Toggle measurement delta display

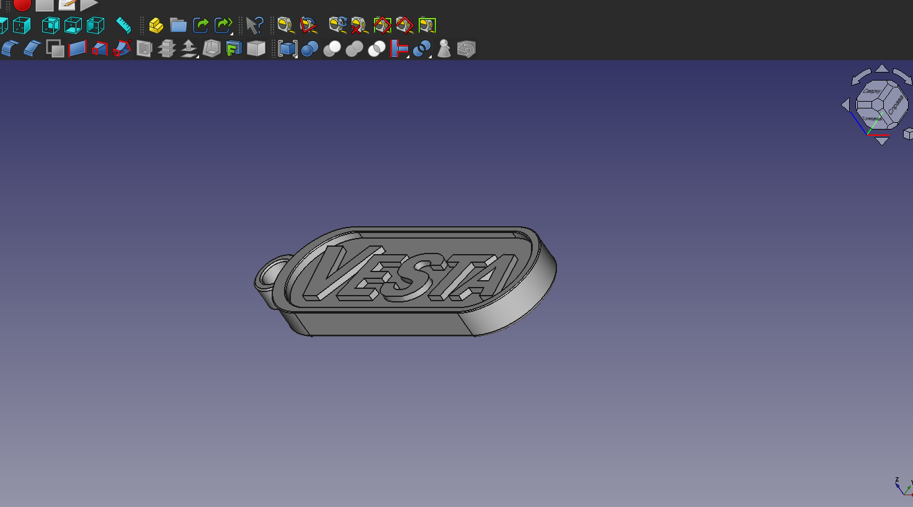[427, 25]
